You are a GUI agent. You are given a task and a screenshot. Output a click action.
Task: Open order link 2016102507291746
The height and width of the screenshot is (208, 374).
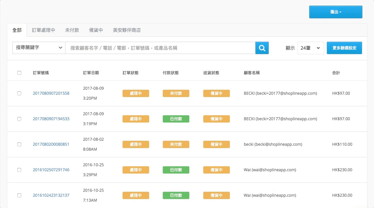[51, 170]
